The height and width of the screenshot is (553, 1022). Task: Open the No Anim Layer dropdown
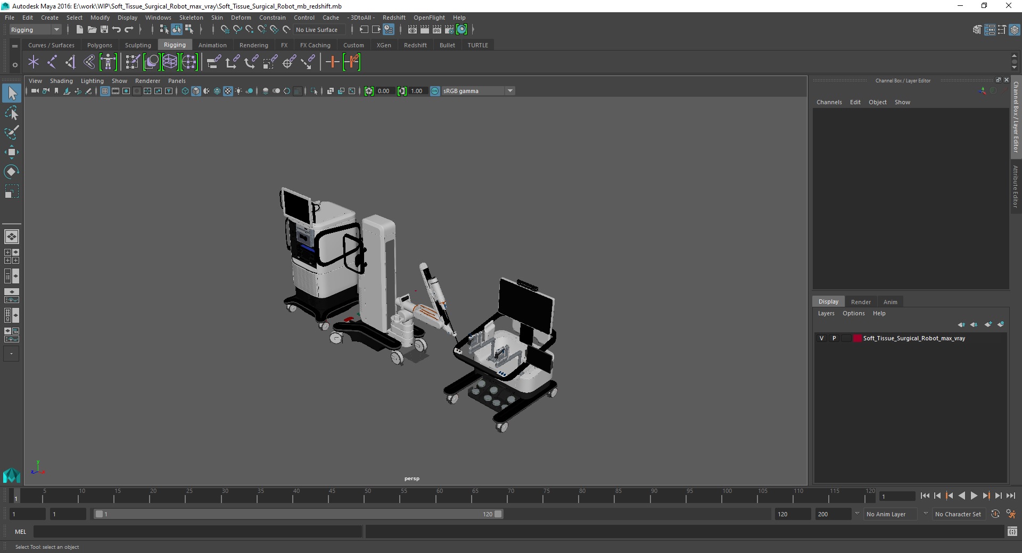point(891,514)
